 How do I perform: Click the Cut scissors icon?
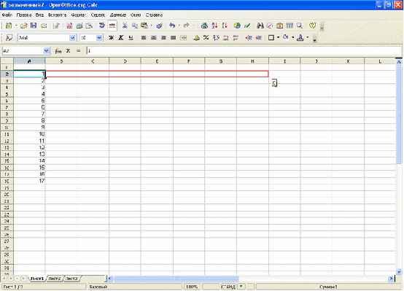pos(125,26)
